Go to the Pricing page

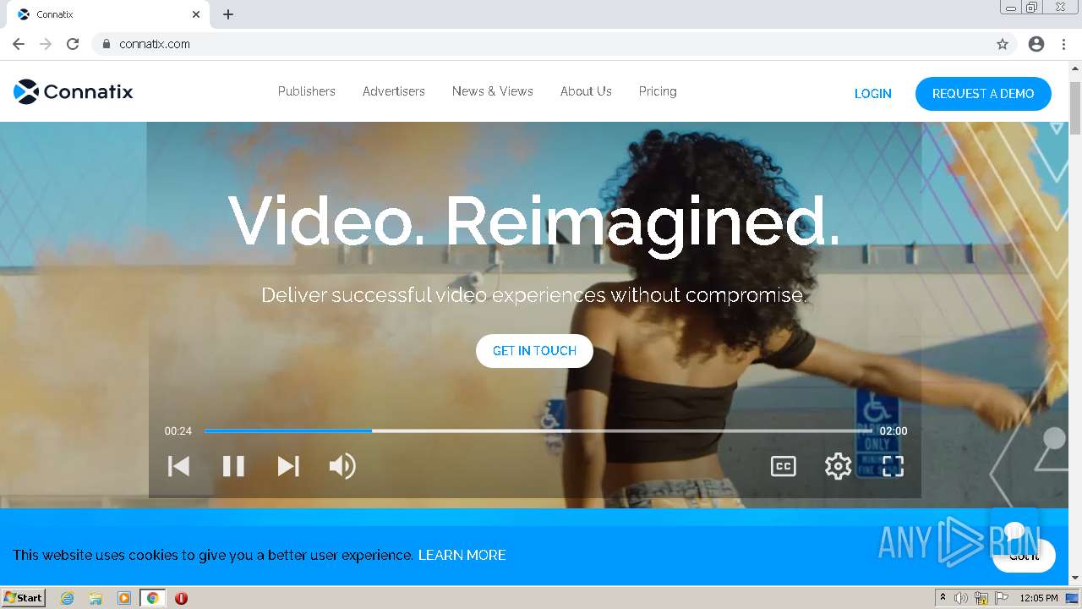coord(658,91)
